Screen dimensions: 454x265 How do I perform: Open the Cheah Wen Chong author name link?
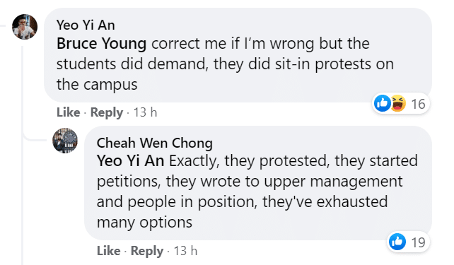155,143
